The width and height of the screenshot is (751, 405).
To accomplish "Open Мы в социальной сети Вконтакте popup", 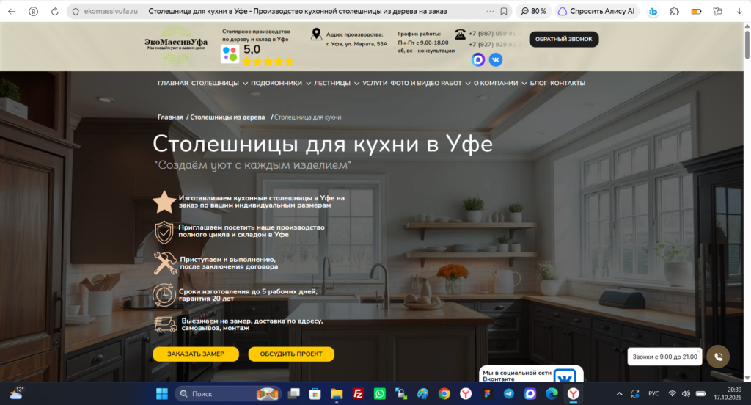I will (x=531, y=374).
